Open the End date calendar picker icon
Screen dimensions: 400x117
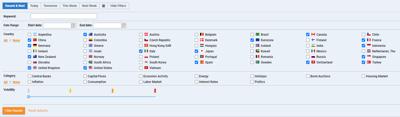point(123,26)
